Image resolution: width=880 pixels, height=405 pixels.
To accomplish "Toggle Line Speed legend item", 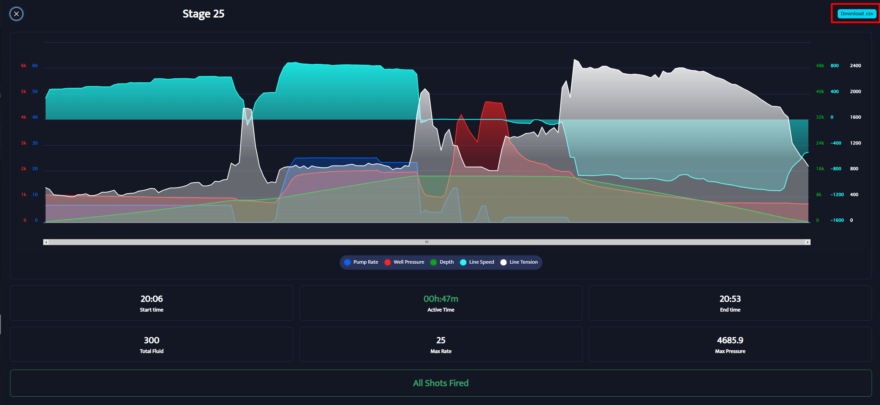I will [x=481, y=262].
